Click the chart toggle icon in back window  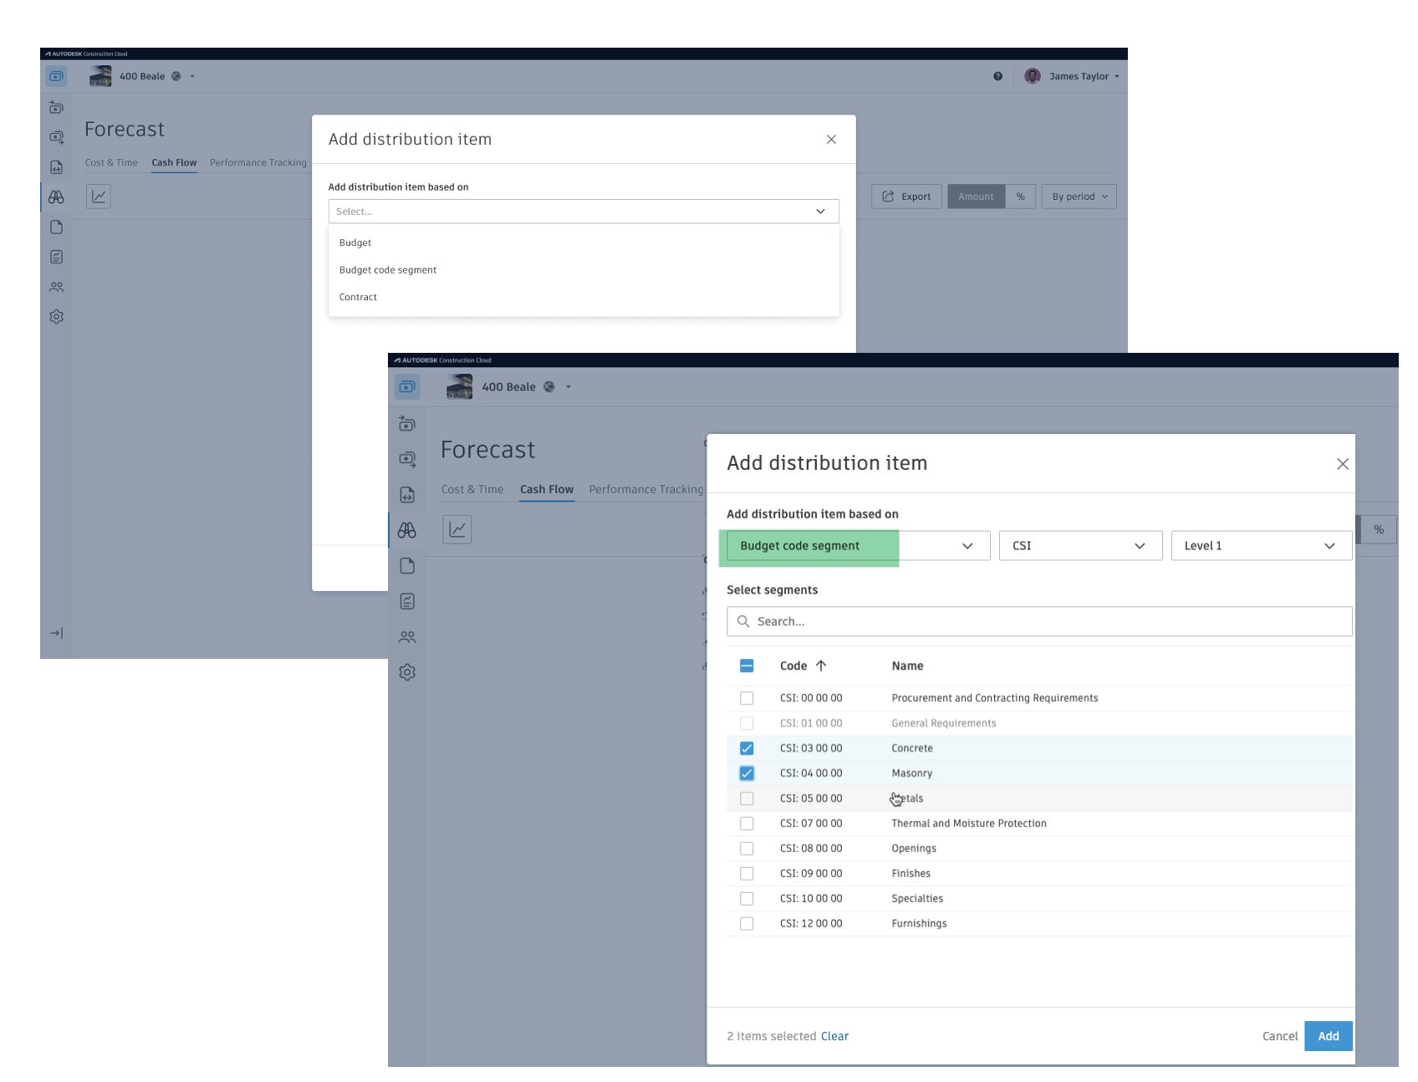click(99, 196)
